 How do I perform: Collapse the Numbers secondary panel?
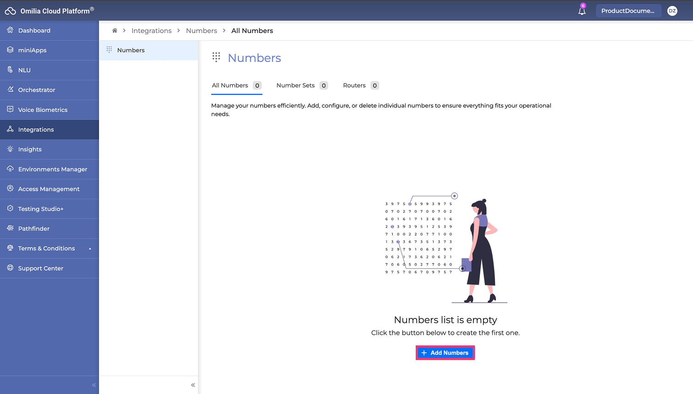(x=193, y=385)
